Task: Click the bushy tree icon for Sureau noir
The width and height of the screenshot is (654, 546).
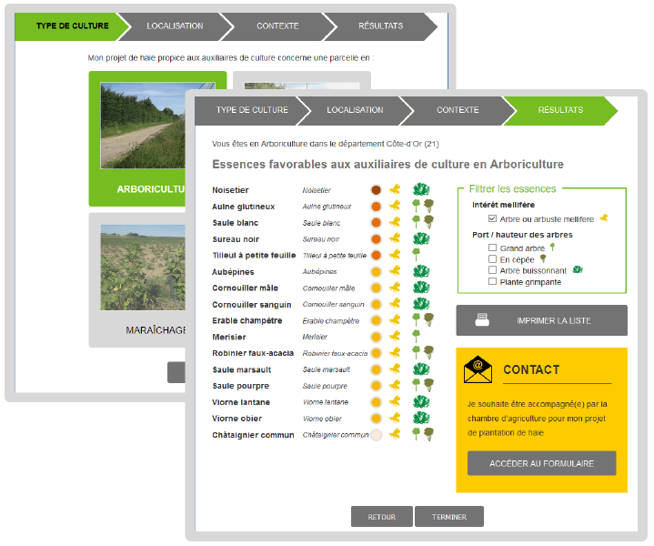Action: pyautogui.click(x=421, y=238)
